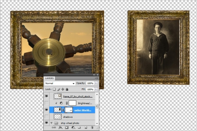Click the brass hub of the ship wheel
Screen dimensions: 197x131
coord(49,52)
